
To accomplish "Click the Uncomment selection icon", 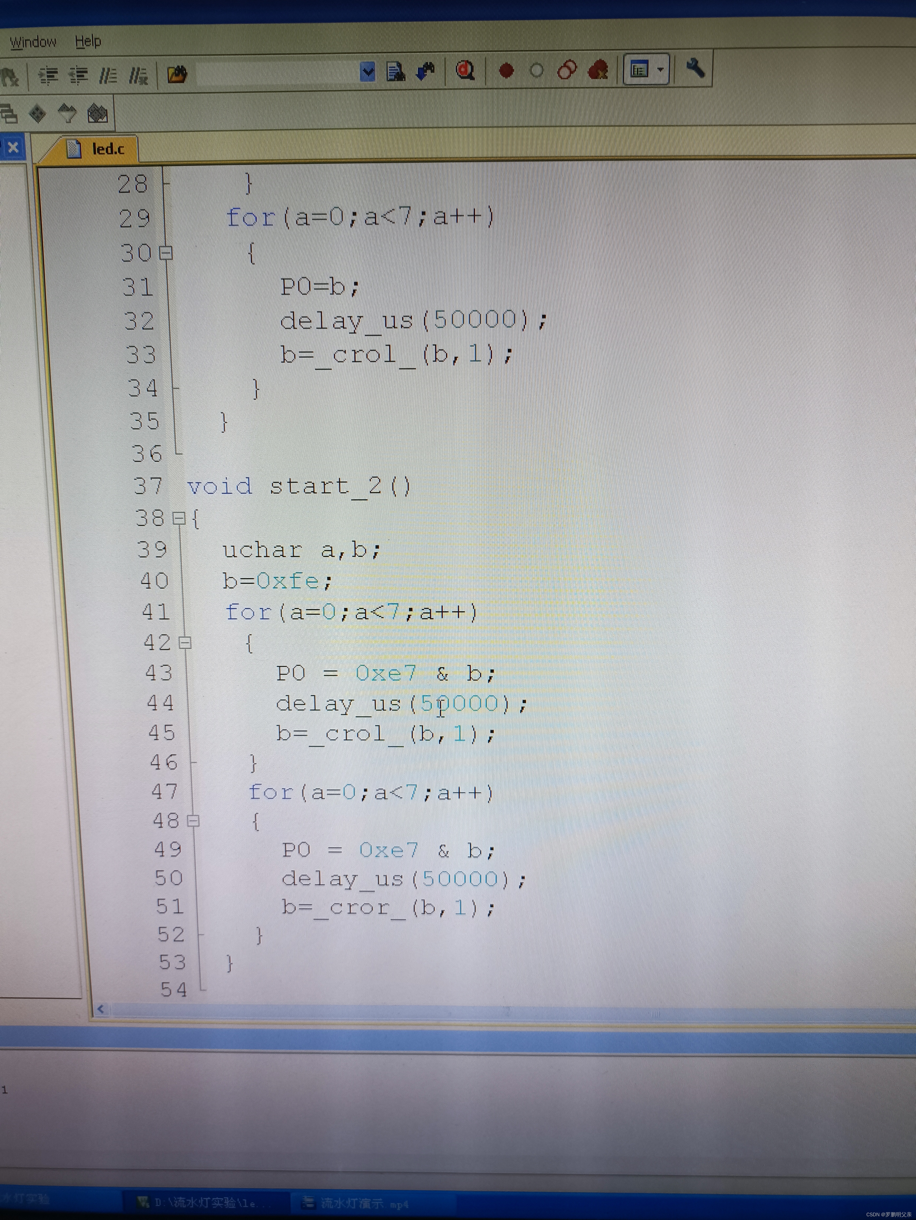I will point(139,74).
